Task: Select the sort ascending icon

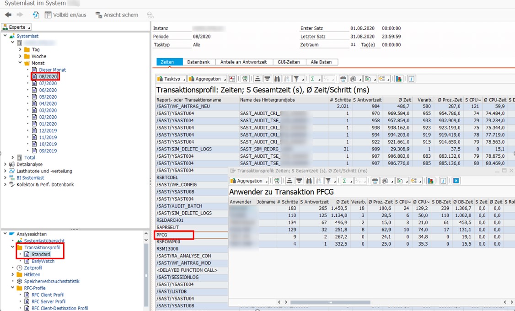Action: [x=258, y=79]
